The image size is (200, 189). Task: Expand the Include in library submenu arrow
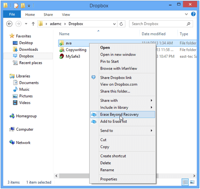click(x=151, y=107)
